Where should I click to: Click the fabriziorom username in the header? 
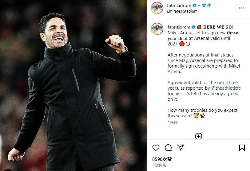tap(179, 6)
